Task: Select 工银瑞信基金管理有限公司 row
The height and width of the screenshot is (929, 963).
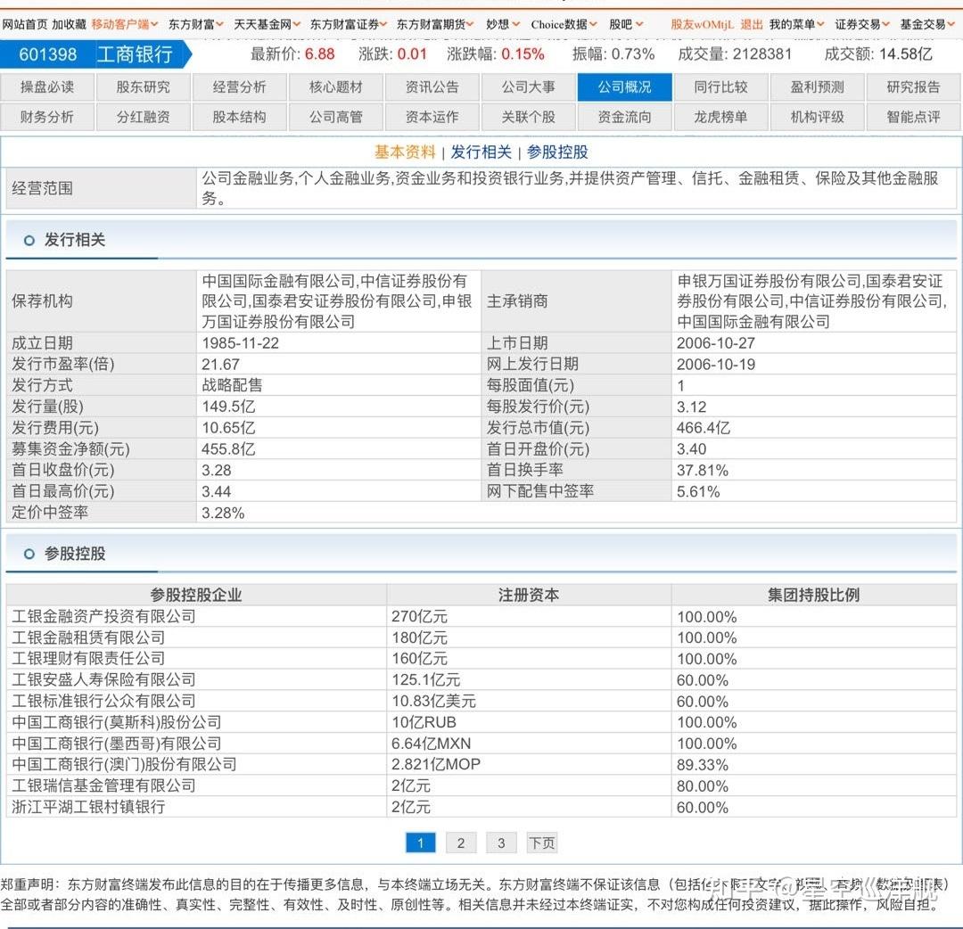Action: pos(481,785)
